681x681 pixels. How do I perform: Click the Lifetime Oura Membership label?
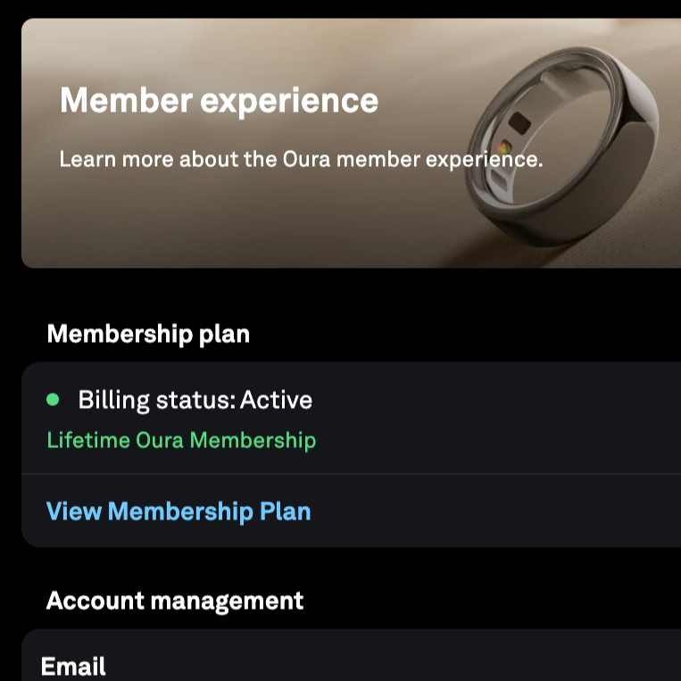(181, 440)
